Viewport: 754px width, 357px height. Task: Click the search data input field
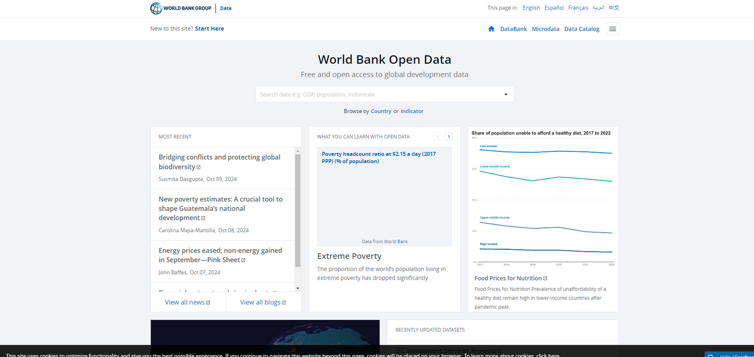377,94
